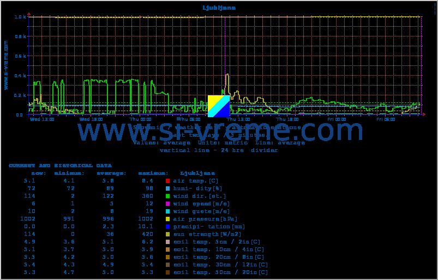The width and height of the screenshot is (438, 280).
Task: Click the large www.si-vreme.com watermark text
Action: click(x=219, y=131)
